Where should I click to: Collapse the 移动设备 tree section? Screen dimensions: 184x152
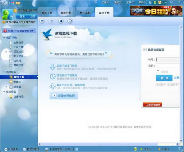click(x=4, y=92)
